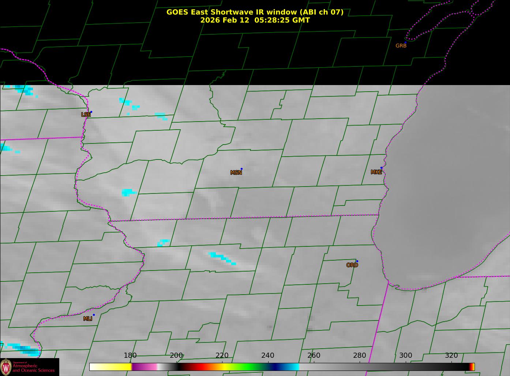Click the MKE station label

(x=376, y=172)
